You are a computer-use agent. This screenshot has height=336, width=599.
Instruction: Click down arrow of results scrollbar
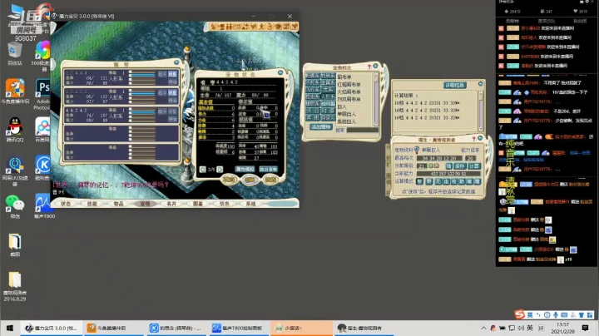point(480,129)
